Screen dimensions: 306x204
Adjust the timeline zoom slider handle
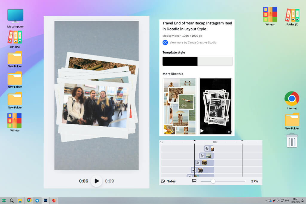[213, 181]
